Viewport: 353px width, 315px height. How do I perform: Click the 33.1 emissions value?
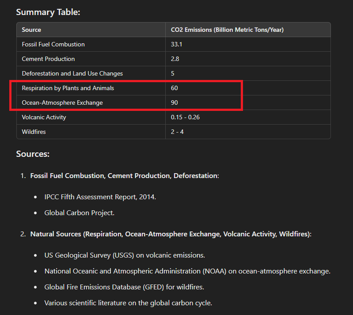pyautogui.click(x=176, y=44)
